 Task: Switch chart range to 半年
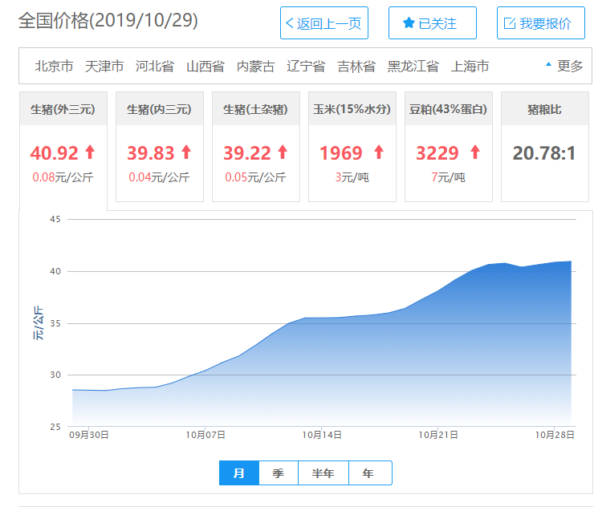(x=323, y=473)
